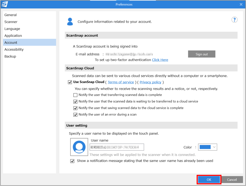Uncheck the Use ScanSnap Cloud checkbox
The width and height of the screenshot is (246, 186).
(x=70, y=82)
